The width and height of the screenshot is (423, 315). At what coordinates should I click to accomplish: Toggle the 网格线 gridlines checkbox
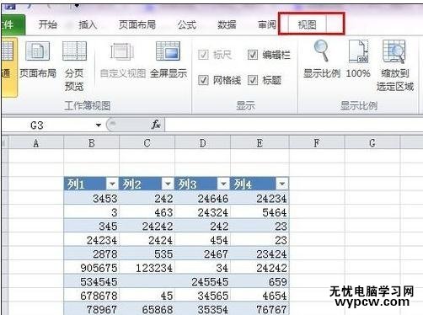(x=203, y=80)
